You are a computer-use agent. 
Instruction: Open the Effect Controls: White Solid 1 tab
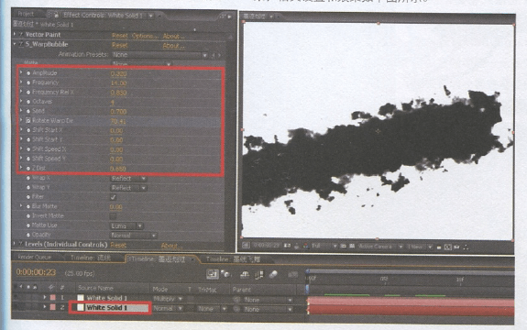tap(103, 15)
